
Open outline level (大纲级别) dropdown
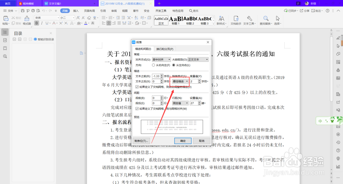[198, 60]
